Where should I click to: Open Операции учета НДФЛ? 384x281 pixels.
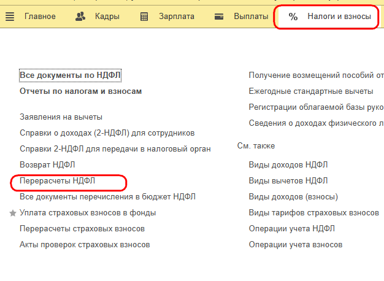[x=291, y=229]
